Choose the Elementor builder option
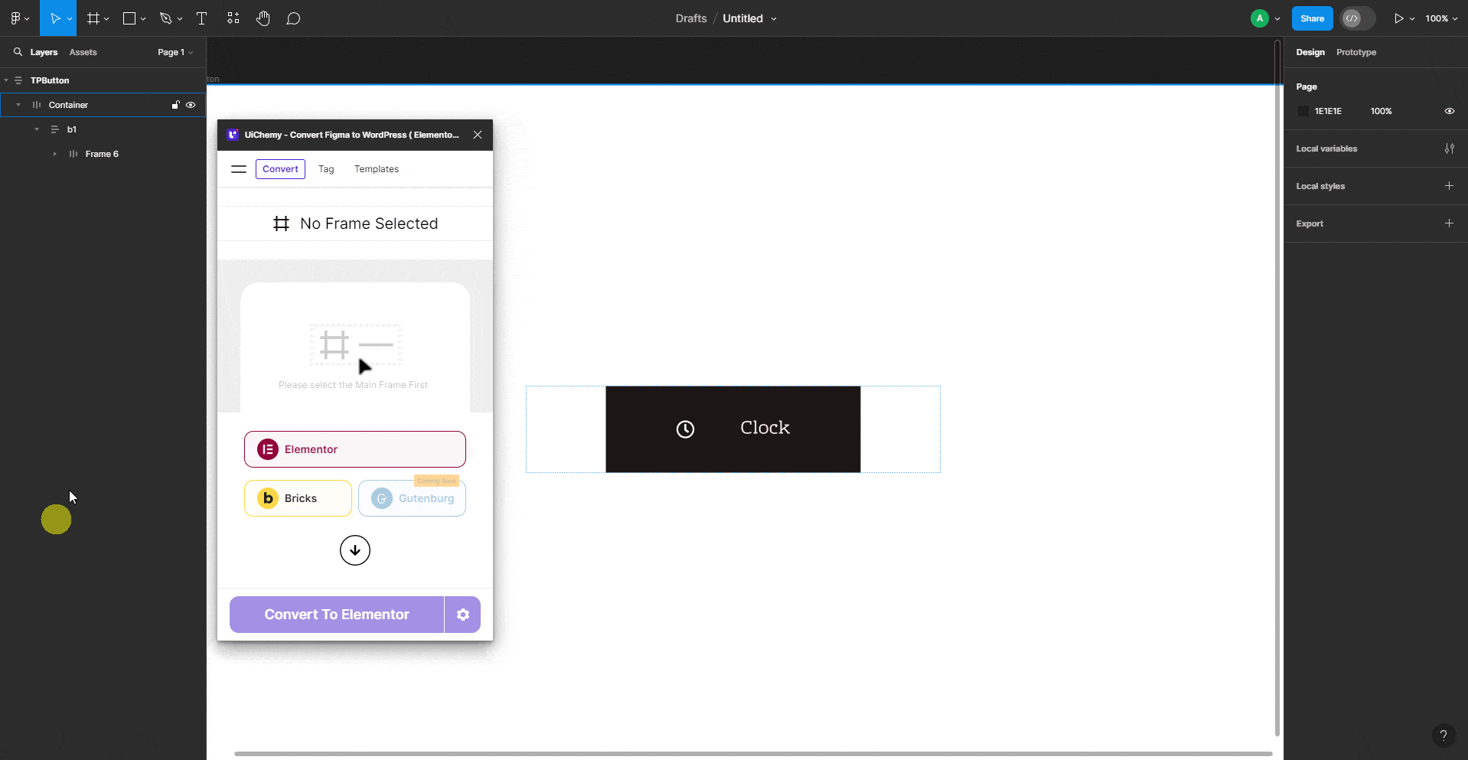This screenshot has width=1468, height=760. pos(355,449)
